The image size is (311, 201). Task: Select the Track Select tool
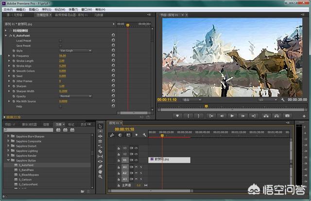(101, 131)
